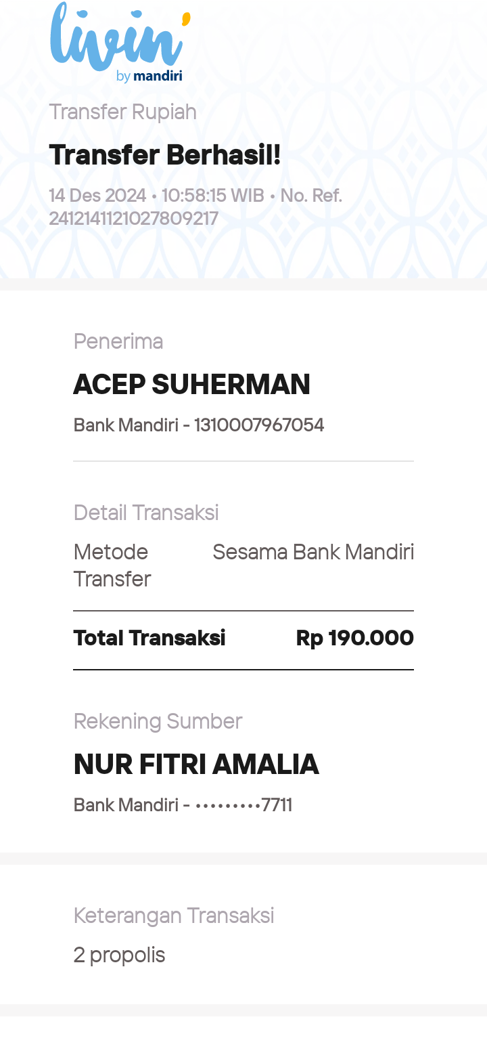
Task: Select the '2 propolis' note text
Action: pos(120,955)
